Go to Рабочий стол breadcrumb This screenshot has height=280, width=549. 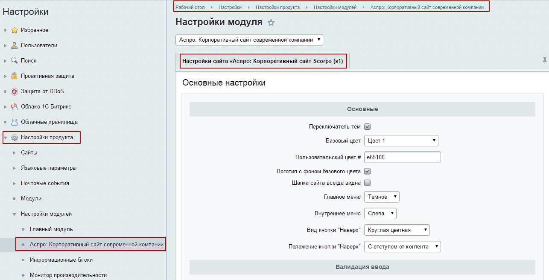(x=190, y=7)
